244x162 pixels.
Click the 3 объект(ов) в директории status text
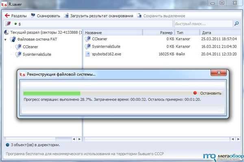[35, 145]
